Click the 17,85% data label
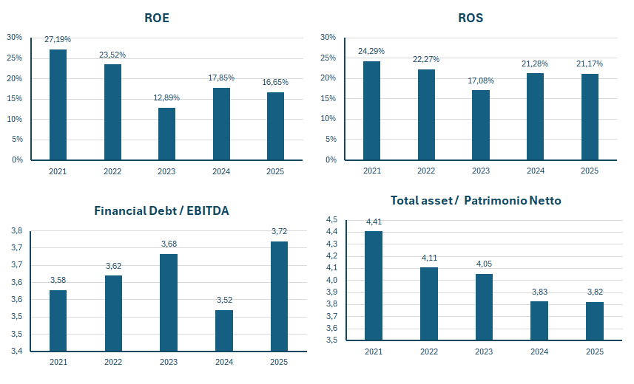Screen dimensions: 634x384 tap(221, 78)
